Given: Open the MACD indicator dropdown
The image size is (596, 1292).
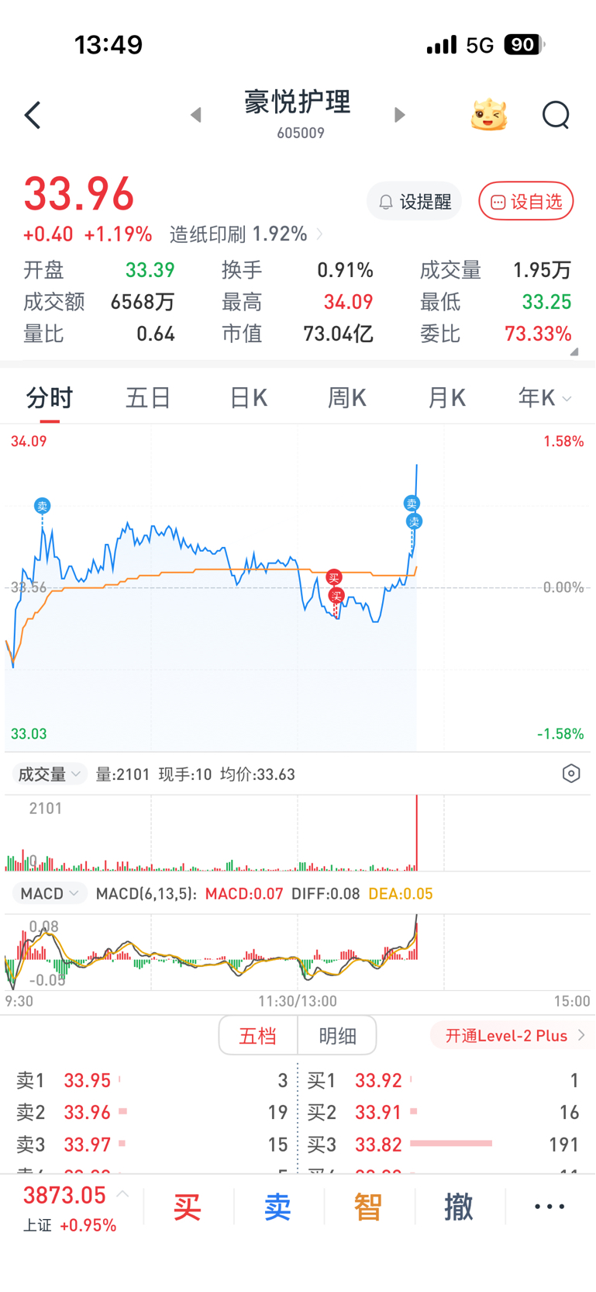Looking at the screenshot, I should [50, 894].
